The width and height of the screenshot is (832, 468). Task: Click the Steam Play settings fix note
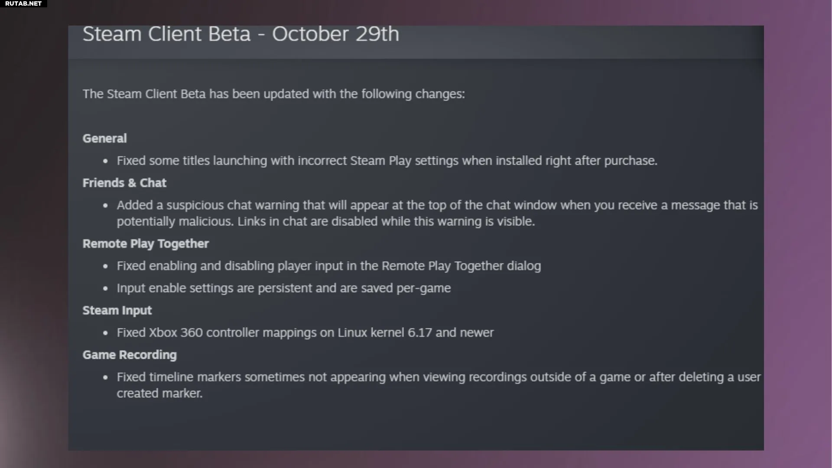coord(387,161)
